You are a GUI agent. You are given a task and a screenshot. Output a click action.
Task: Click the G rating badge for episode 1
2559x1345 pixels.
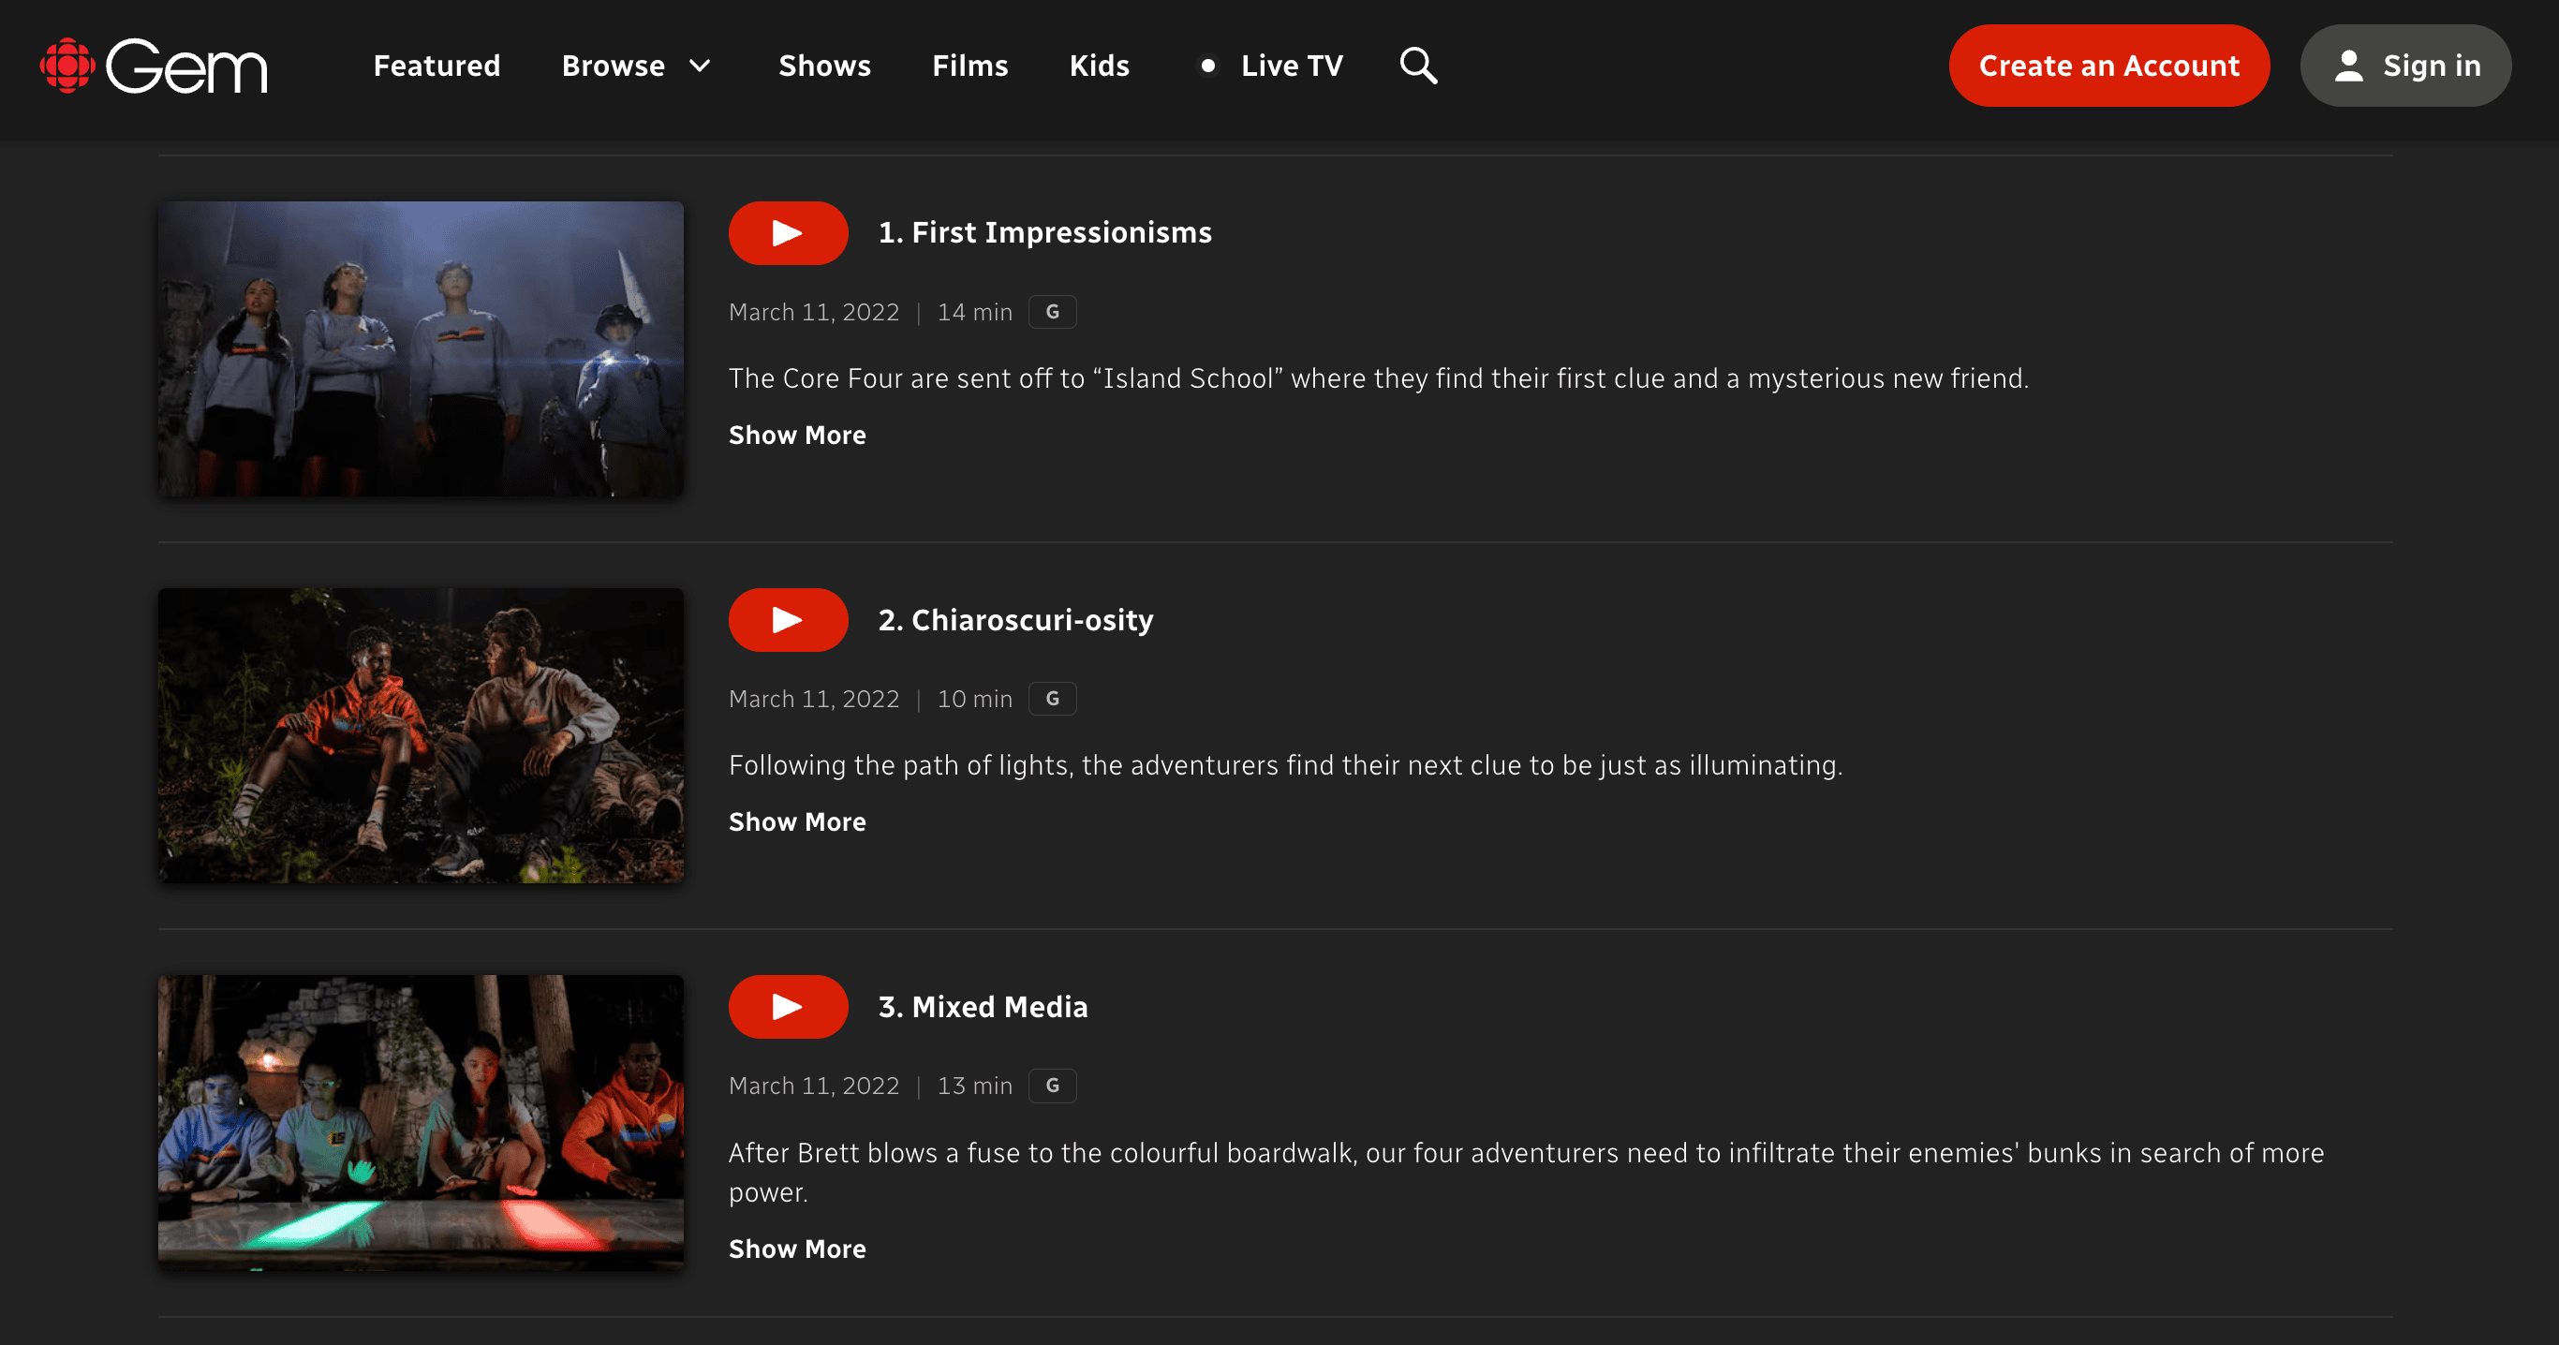[x=1052, y=312]
